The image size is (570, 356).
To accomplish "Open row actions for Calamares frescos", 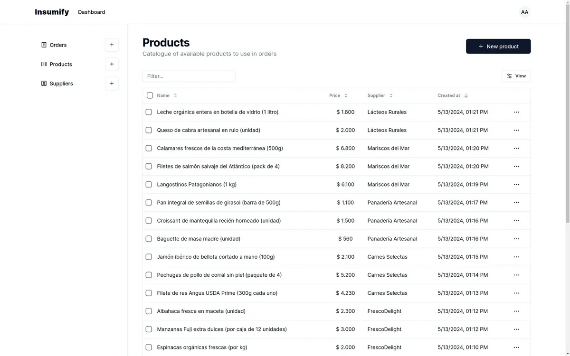I will 516,148.
